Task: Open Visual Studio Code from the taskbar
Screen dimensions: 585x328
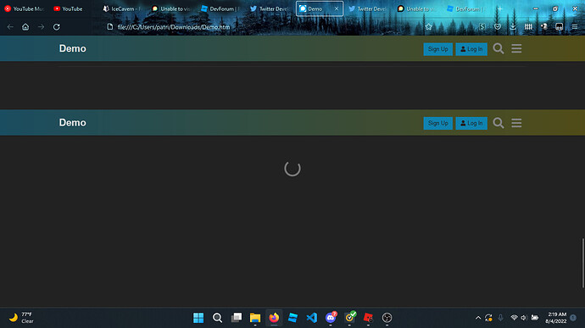Action: (x=311, y=318)
